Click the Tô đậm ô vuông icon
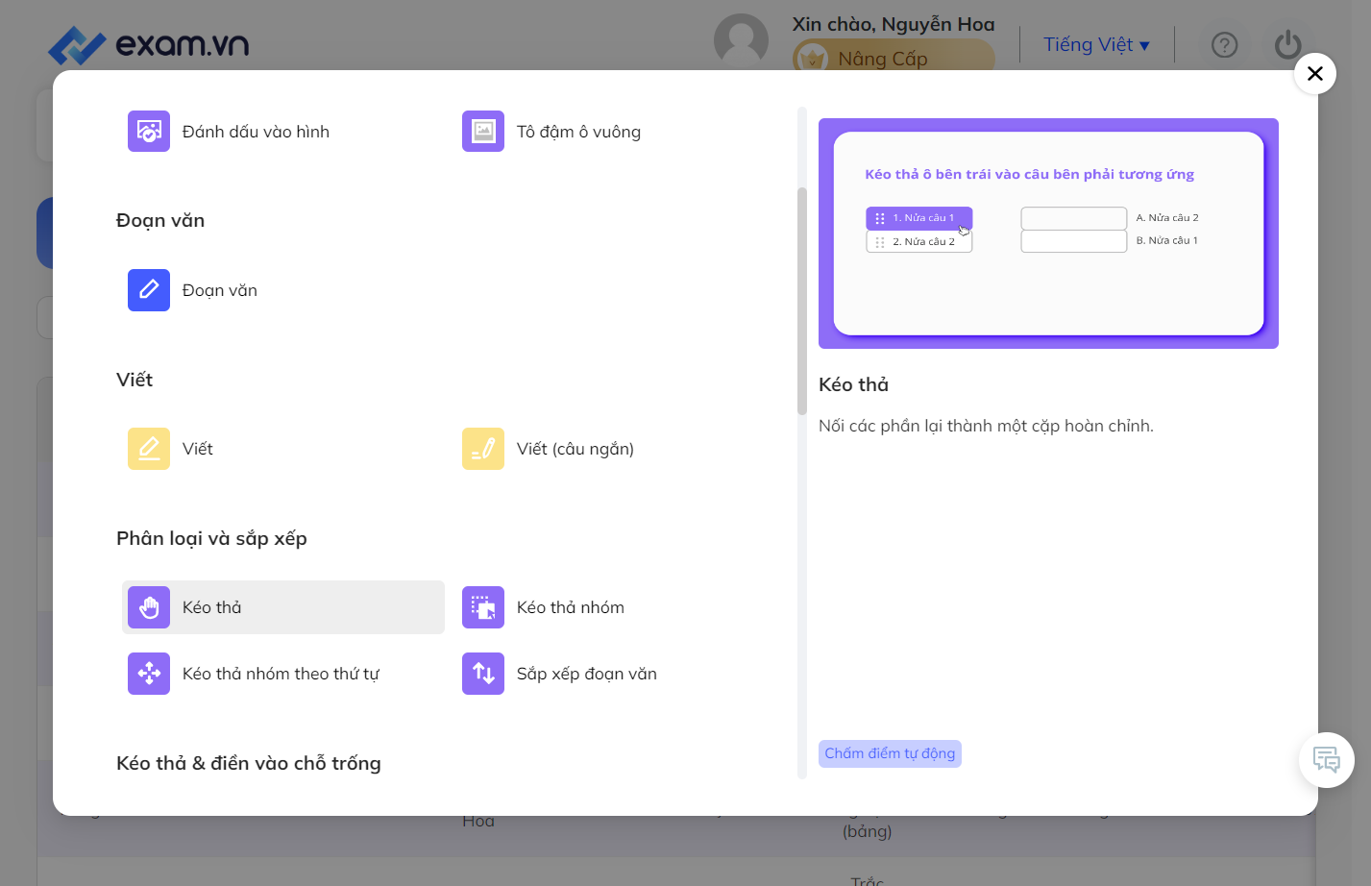Screen dimensions: 1371x886 pyautogui.click(x=483, y=132)
